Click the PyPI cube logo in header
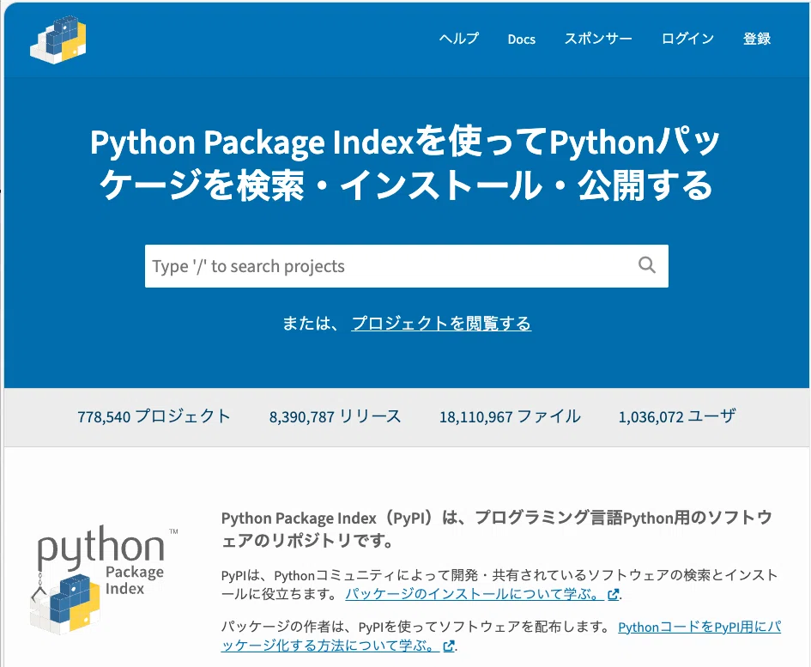Screen dimensions: 811x667 58,39
